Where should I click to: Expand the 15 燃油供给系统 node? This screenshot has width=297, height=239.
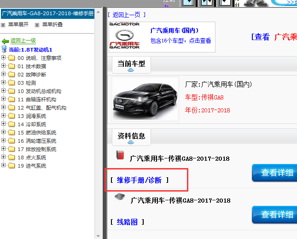coord(3,132)
